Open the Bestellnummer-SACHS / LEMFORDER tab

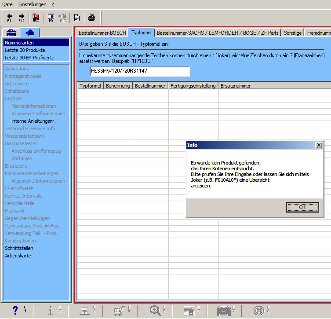[x=218, y=33]
